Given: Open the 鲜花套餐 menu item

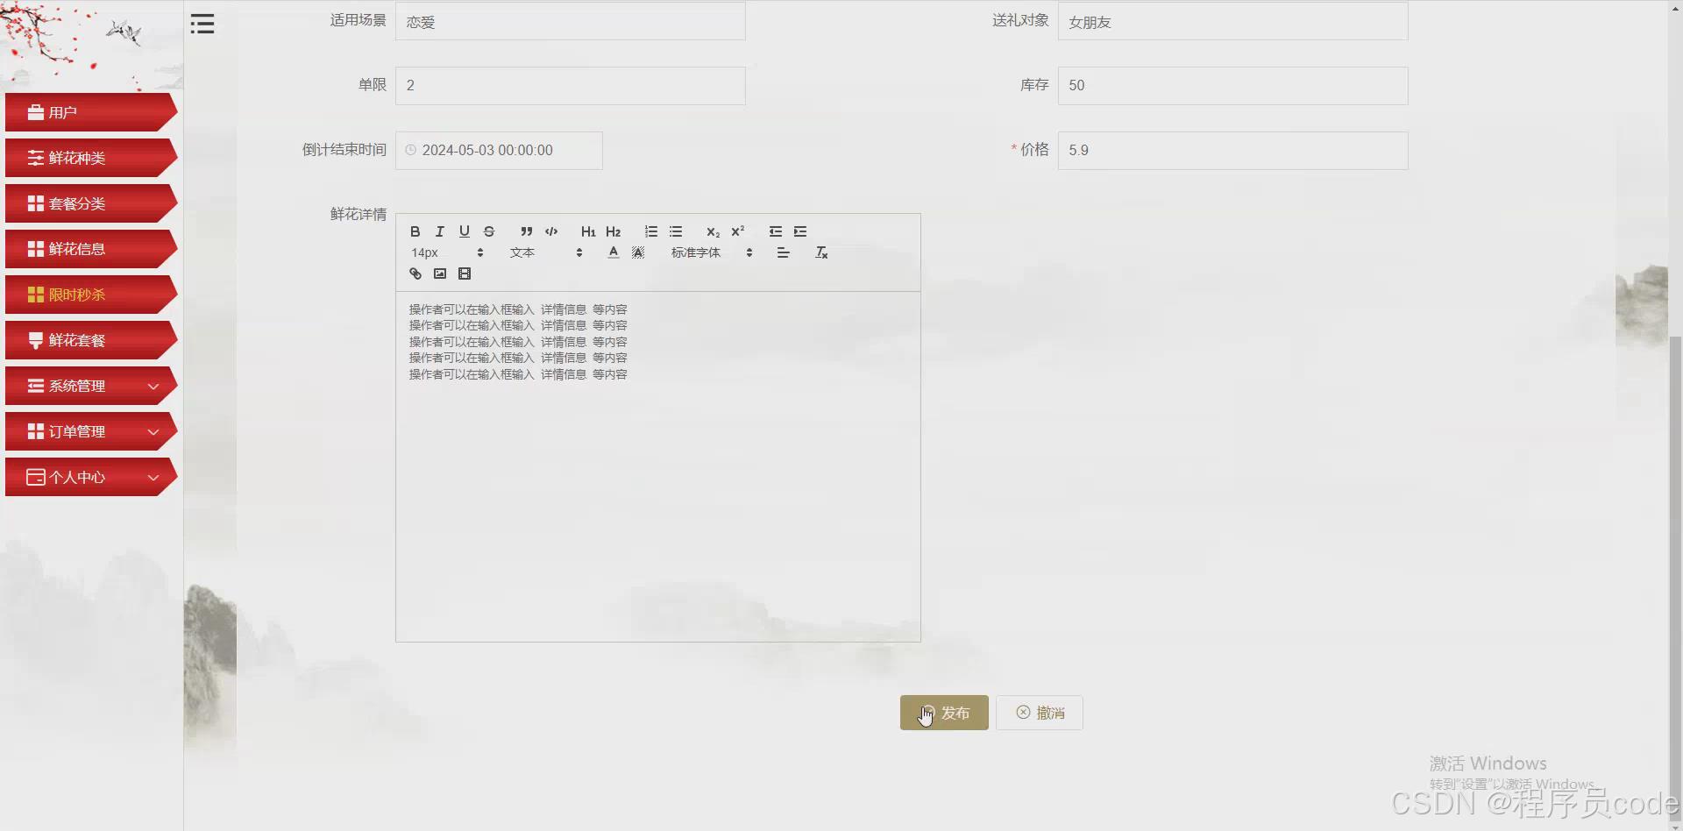Looking at the screenshot, I should (91, 340).
